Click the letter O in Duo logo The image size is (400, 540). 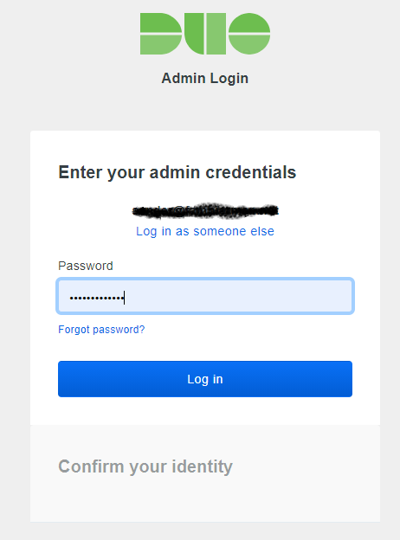coord(249,34)
